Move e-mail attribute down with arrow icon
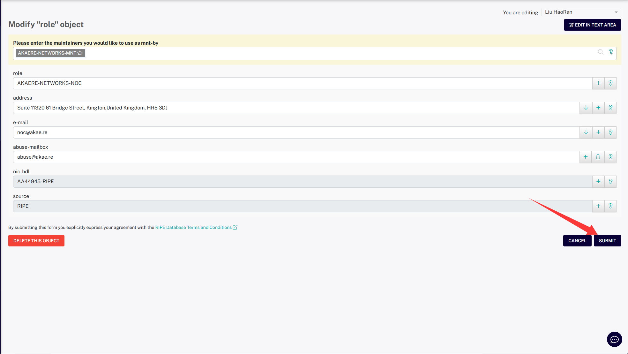 (x=586, y=132)
